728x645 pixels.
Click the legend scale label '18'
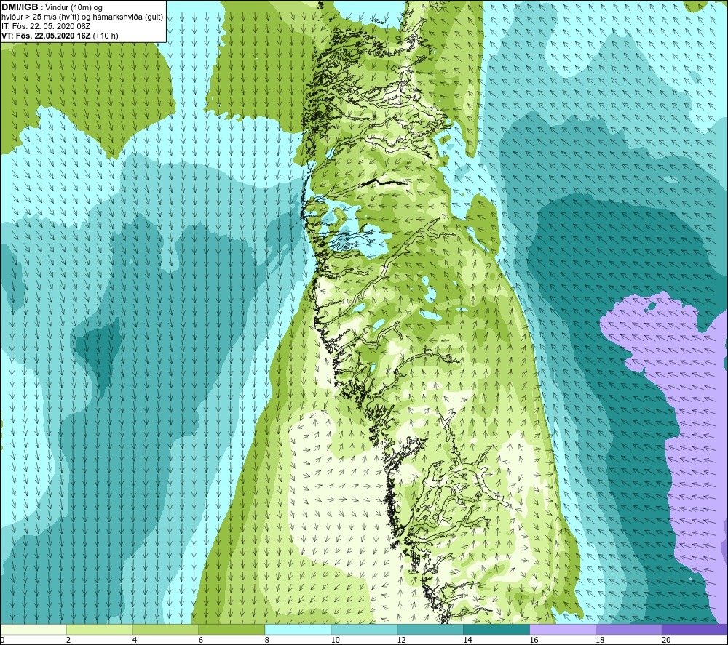600,640
